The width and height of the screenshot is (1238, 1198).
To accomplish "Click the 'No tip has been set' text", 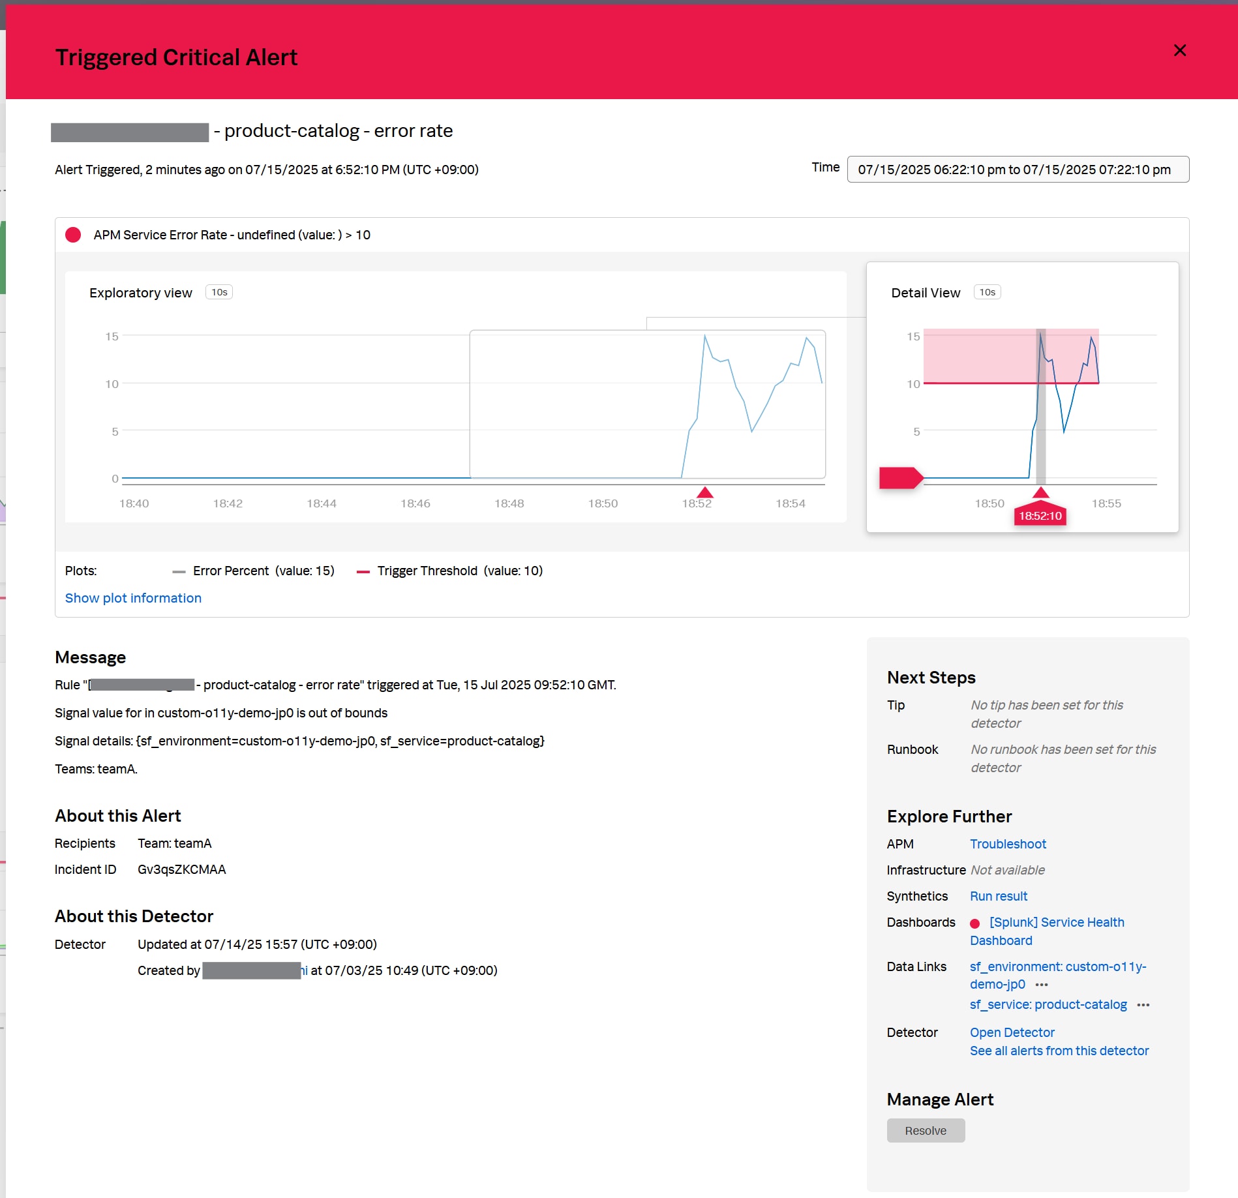I will coord(1047,714).
